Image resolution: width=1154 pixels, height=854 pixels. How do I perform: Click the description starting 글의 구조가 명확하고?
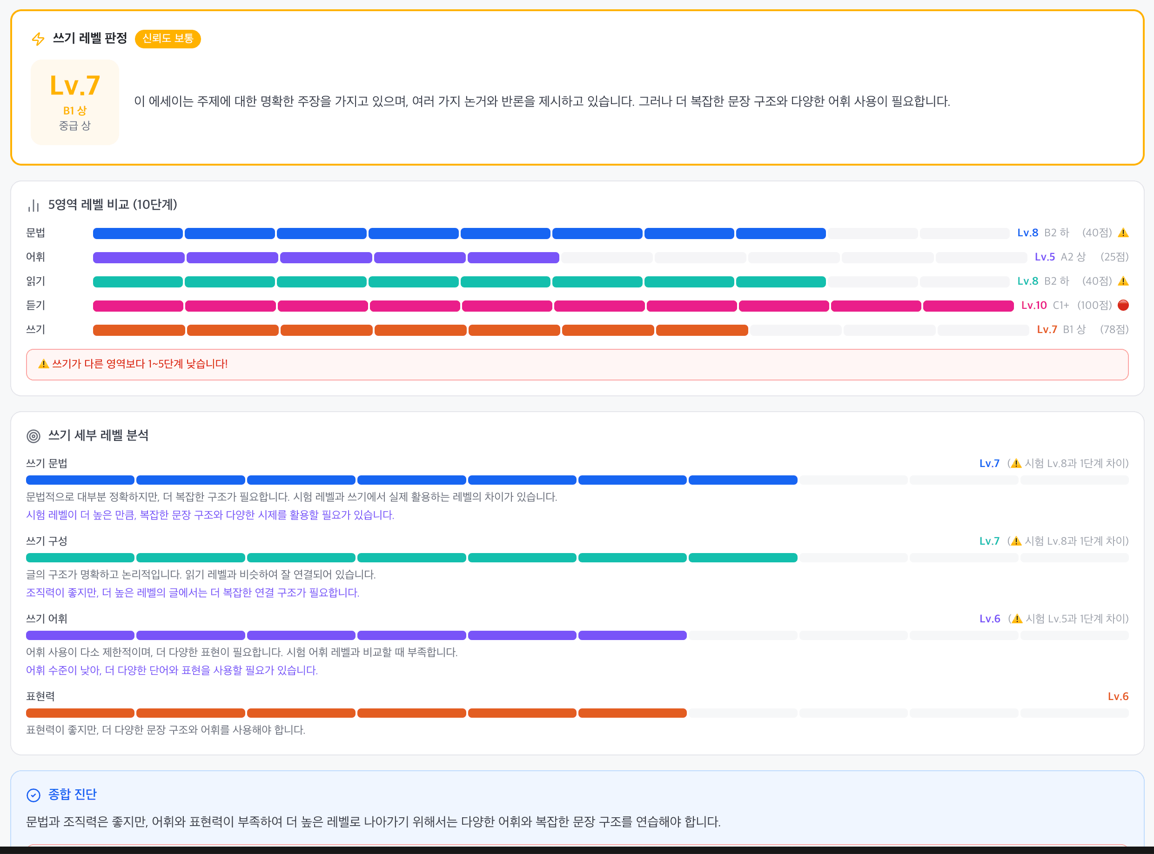click(201, 574)
